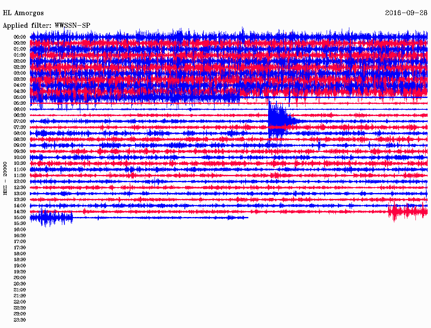Click the 06:00 time label
Image resolution: width=431 pixels, height=328 pixels.
20,109
